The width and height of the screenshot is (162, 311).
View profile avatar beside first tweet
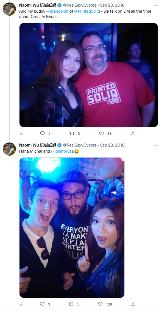(9, 9)
